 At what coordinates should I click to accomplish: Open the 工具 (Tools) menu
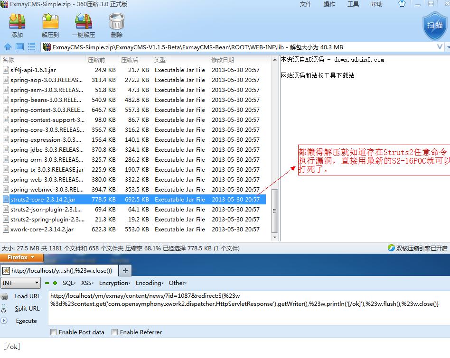(x=353, y=4)
